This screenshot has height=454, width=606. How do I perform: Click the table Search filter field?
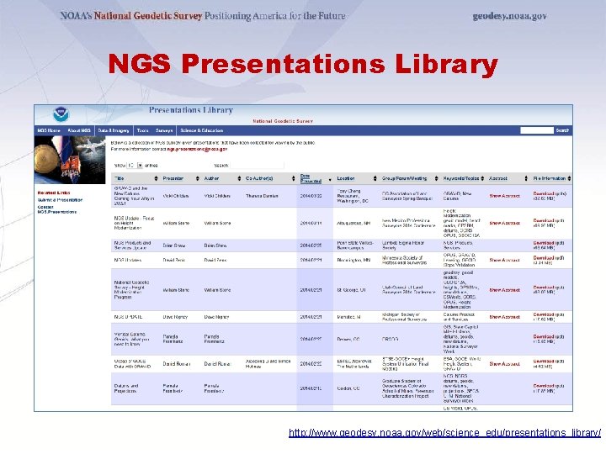pyautogui.click(x=257, y=166)
